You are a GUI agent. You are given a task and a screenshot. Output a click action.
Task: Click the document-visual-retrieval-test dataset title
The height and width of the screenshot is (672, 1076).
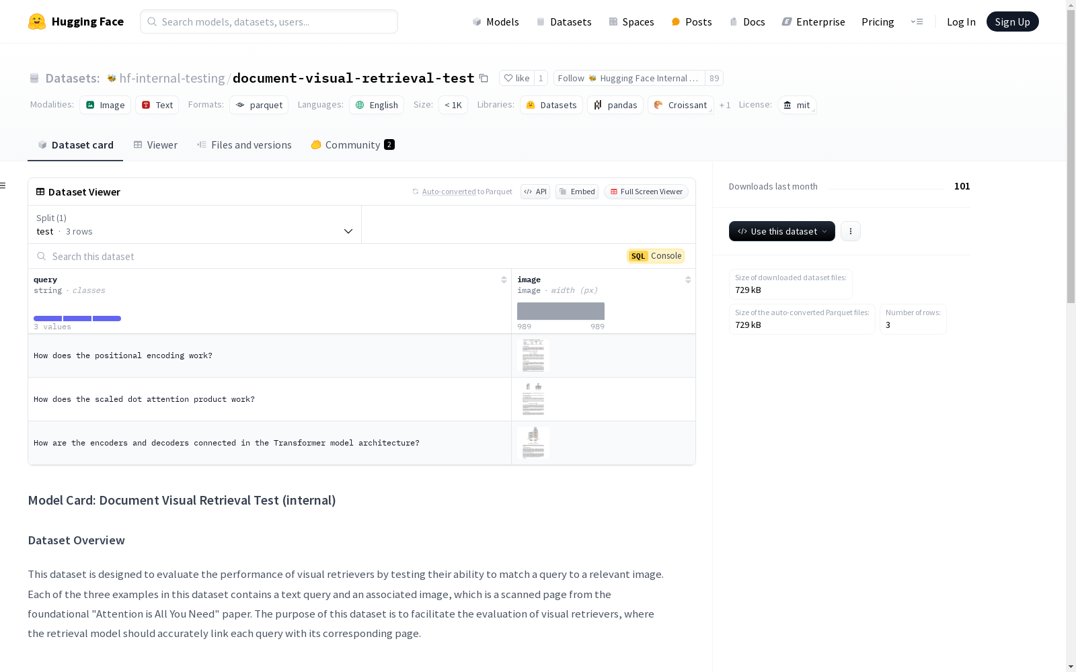pyautogui.click(x=354, y=78)
